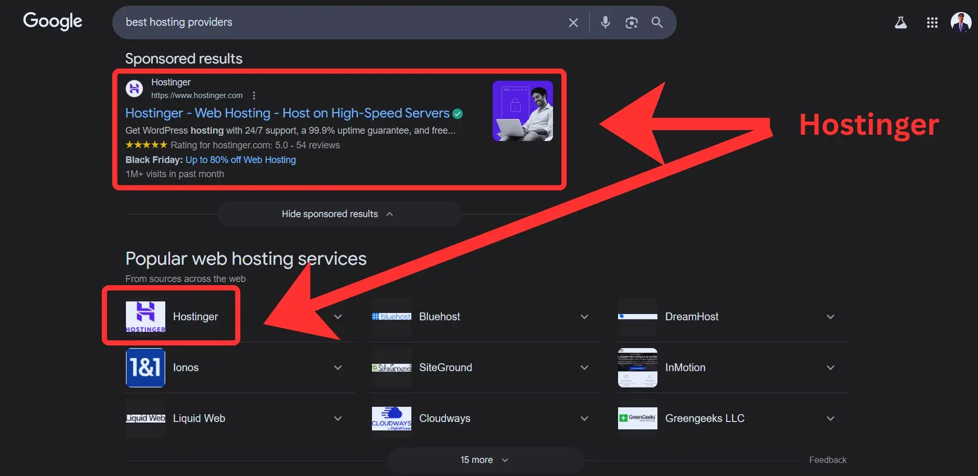Click the ad description about WordPress hosting

[290, 131]
